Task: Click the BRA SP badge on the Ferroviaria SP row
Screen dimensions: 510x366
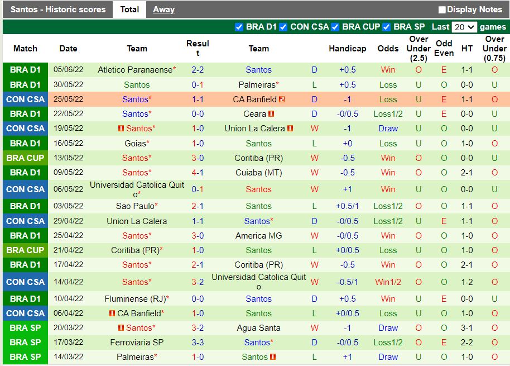Action: pyautogui.click(x=25, y=343)
